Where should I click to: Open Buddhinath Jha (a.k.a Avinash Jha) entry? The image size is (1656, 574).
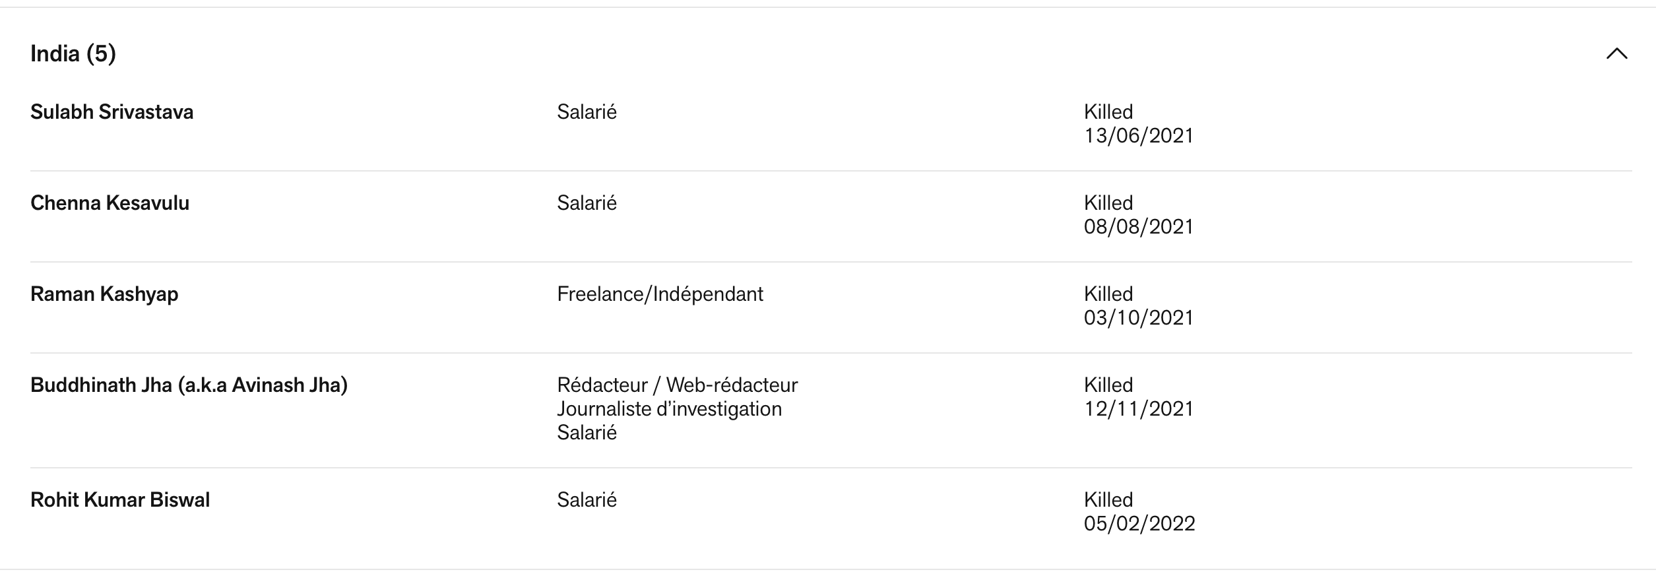coord(189,385)
